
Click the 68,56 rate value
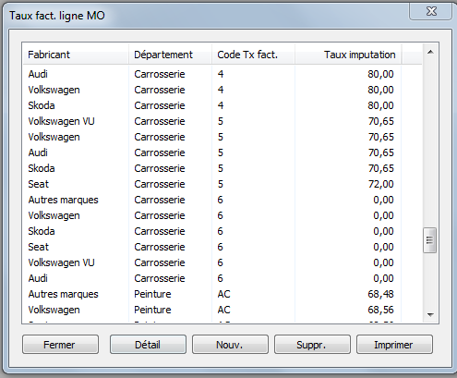381,310
